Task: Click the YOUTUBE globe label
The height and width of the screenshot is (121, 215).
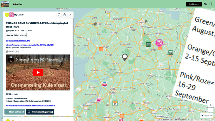Action: (x=12, y=52)
